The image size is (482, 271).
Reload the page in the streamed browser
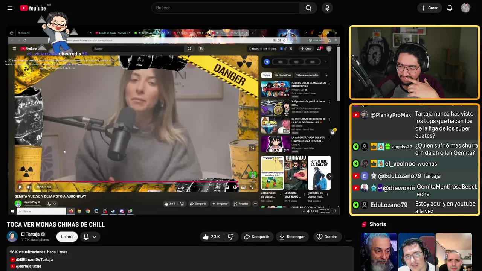pyautogui.click(x=25, y=40)
